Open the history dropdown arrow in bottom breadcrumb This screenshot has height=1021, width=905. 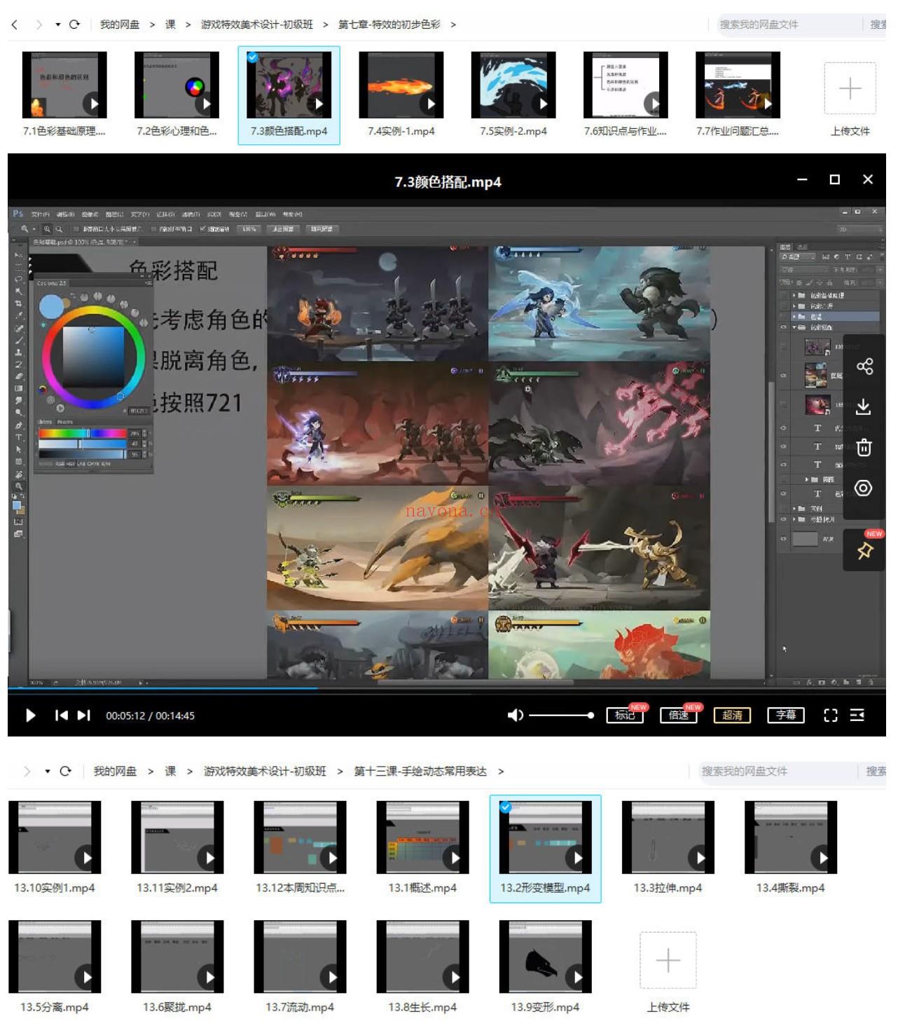(48, 771)
